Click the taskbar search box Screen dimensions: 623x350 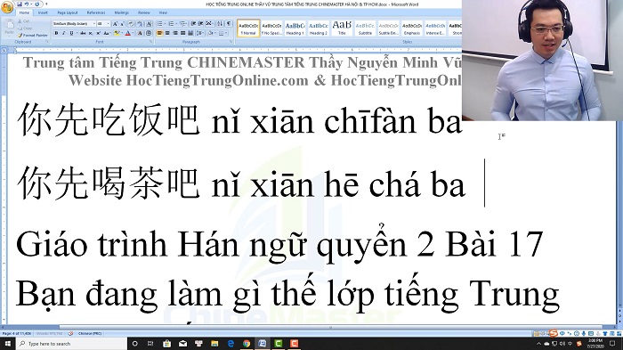pos(71,343)
